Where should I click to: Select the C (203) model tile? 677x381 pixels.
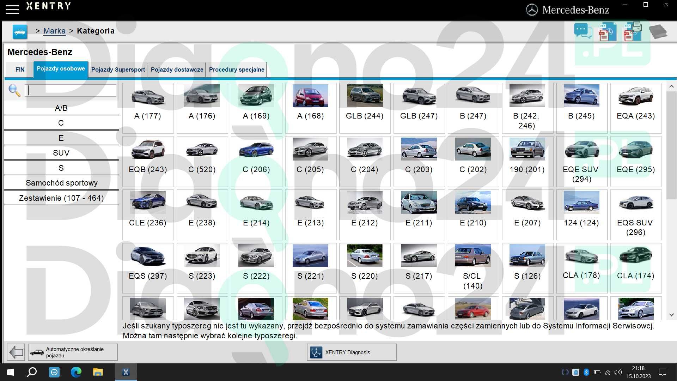pos(419,161)
